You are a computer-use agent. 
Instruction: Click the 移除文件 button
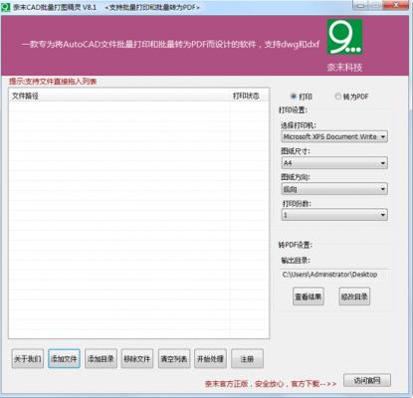pyautogui.click(x=137, y=358)
